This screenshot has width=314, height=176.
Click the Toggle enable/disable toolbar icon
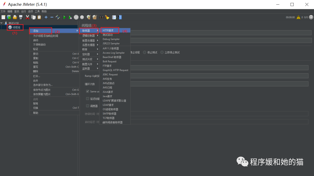(58, 17)
